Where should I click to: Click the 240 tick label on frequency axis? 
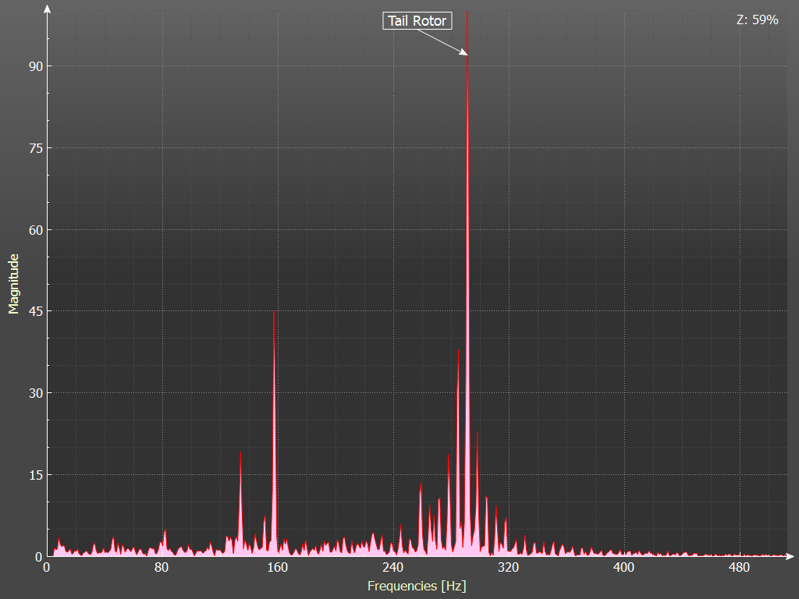point(392,567)
